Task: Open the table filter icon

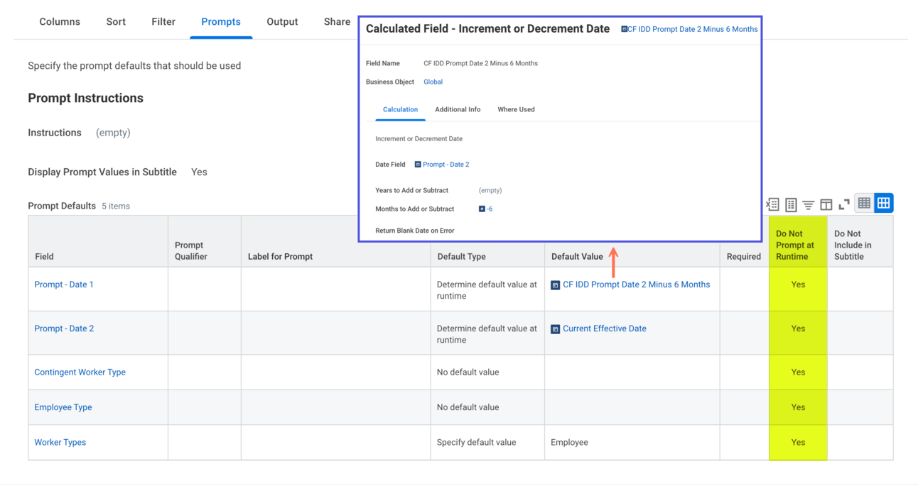Action: point(809,204)
